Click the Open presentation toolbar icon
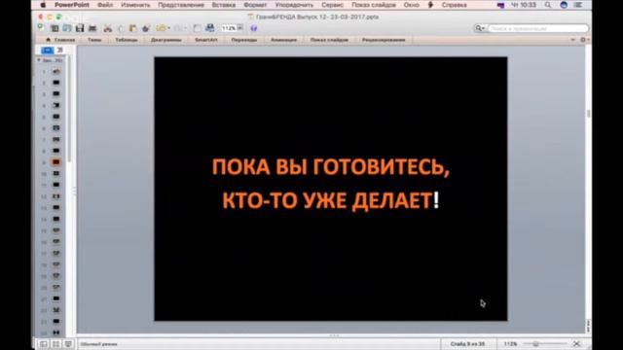Screen dimensions: 623x350 click(67, 28)
